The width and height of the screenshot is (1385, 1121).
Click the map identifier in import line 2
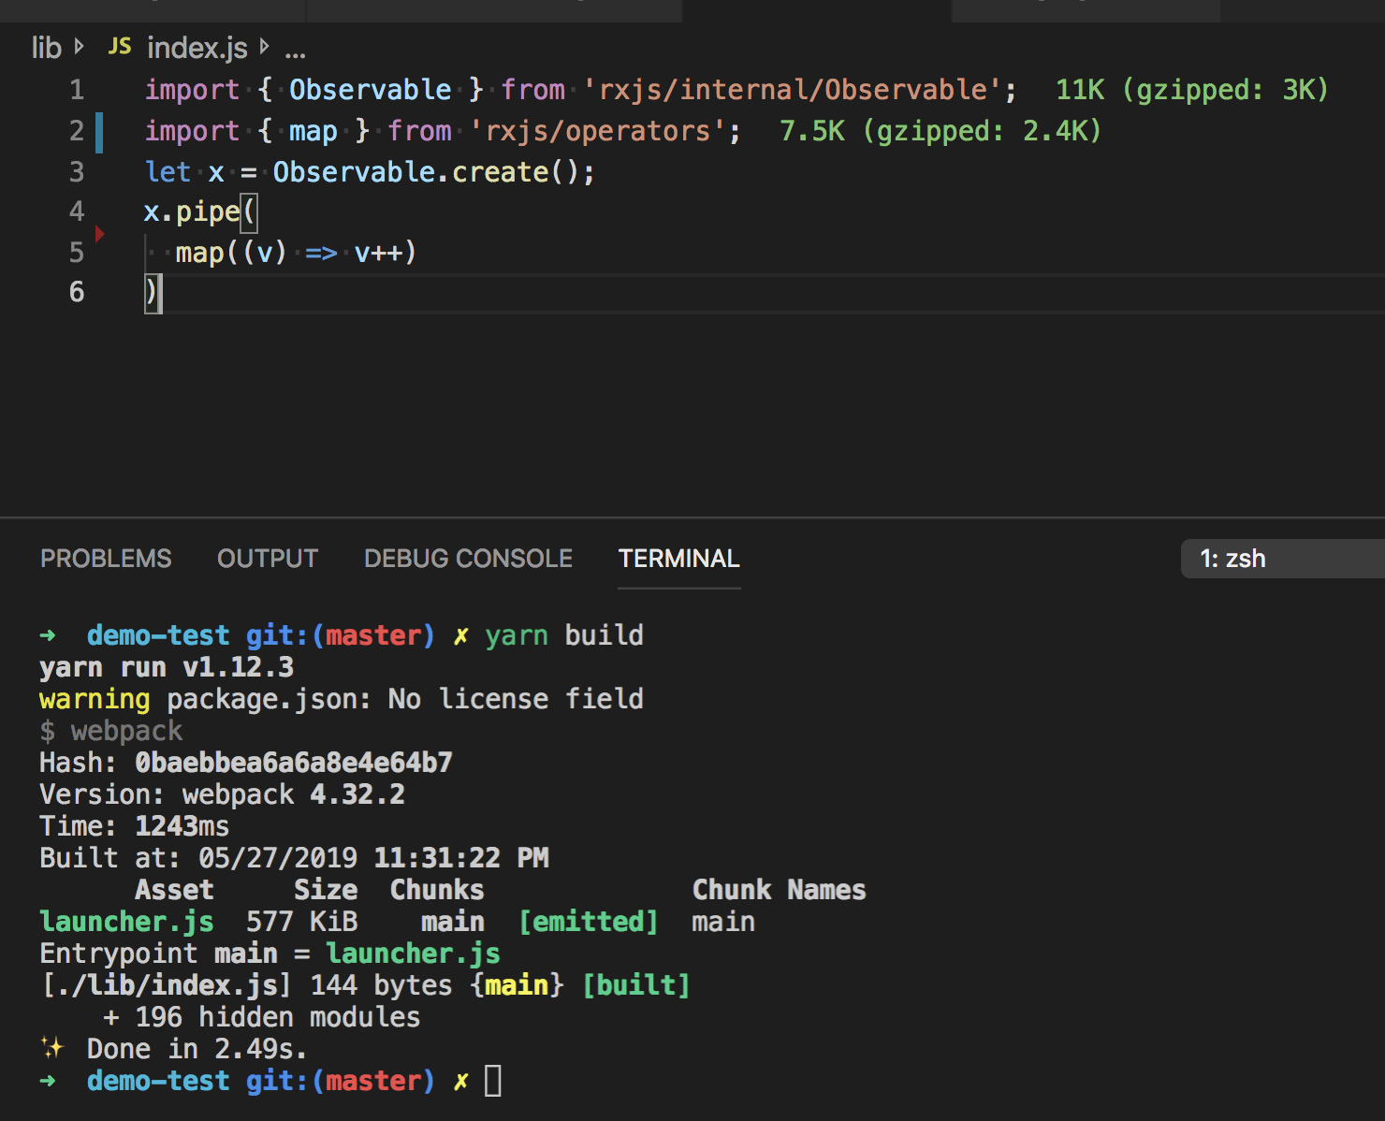[313, 131]
